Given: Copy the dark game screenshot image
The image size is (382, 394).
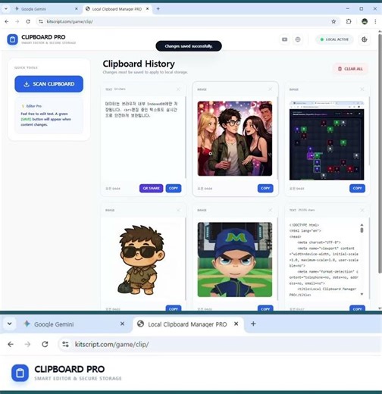Looking at the screenshot, I should tap(357, 189).
